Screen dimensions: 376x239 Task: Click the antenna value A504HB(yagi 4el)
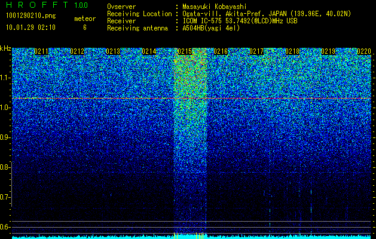[211, 28]
